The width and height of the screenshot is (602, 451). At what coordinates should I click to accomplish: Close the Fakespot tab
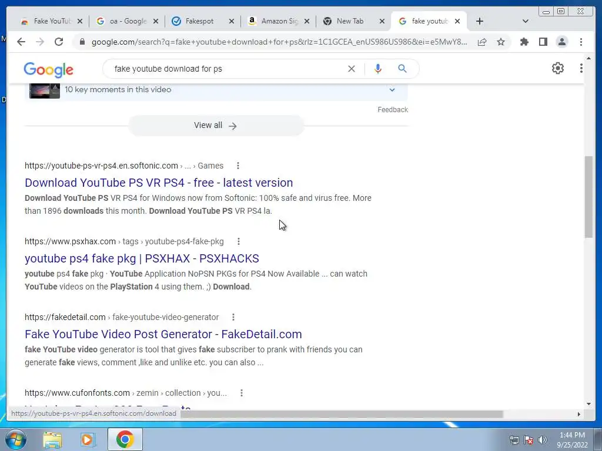tap(232, 21)
